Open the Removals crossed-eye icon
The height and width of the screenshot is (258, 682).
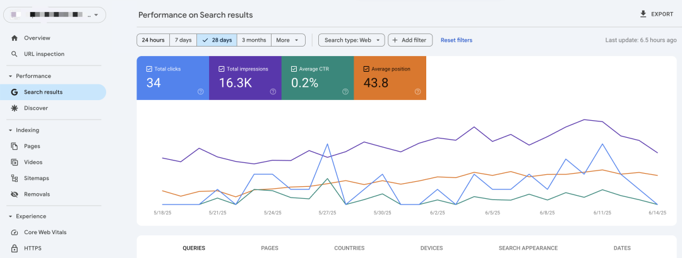[x=15, y=194]
